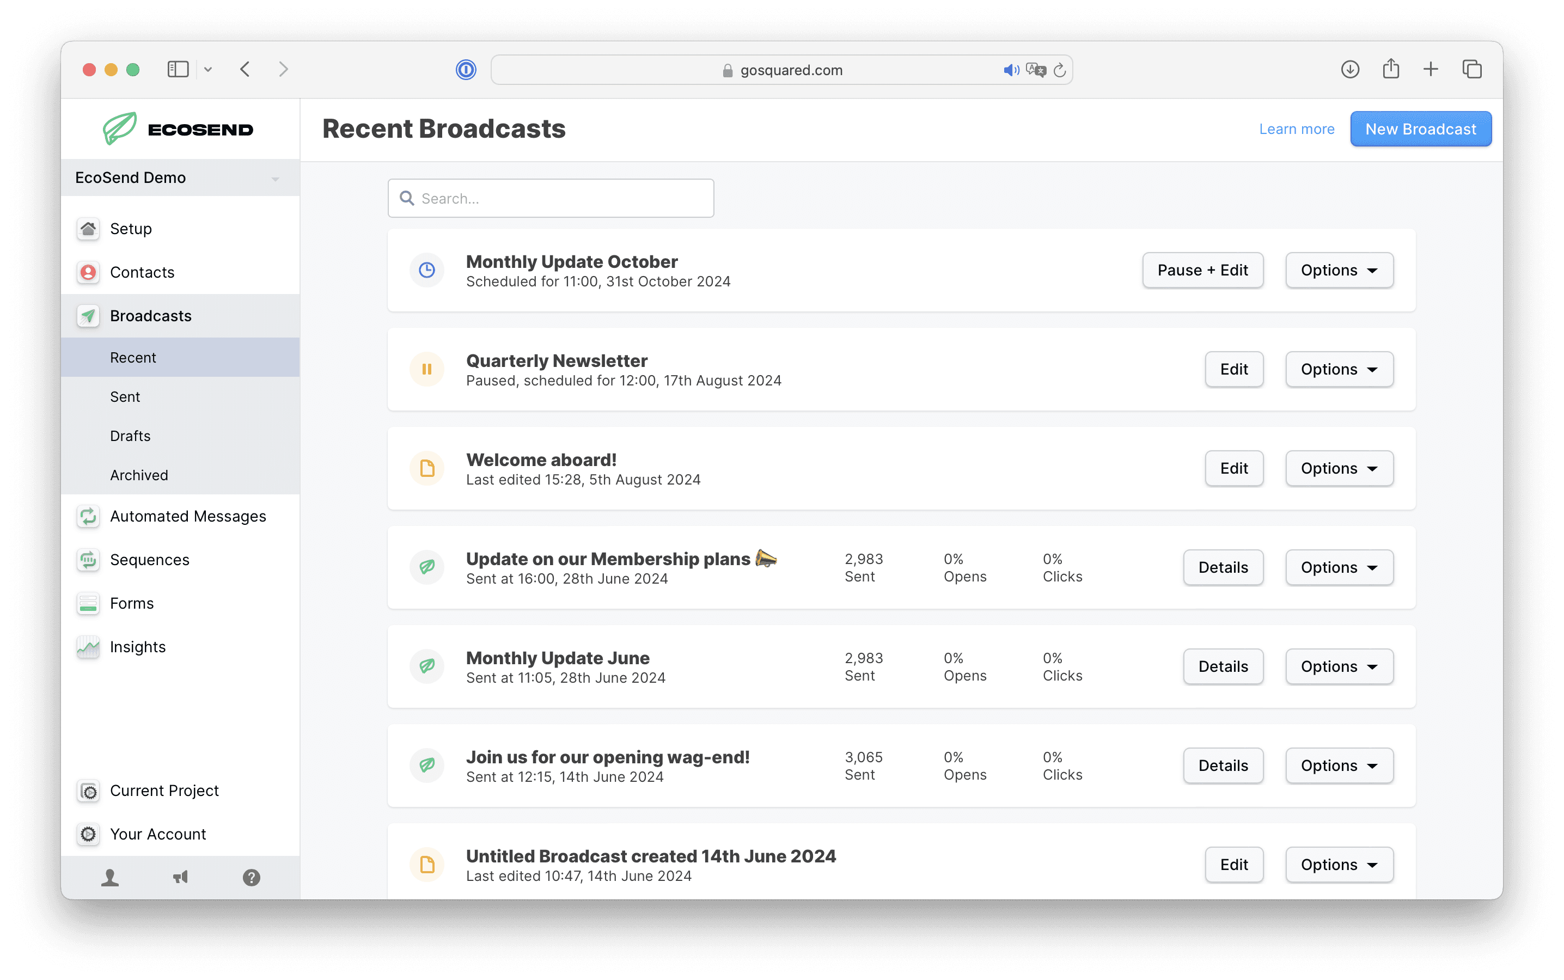Toggle the Safari sidebar panel
Viewport: 1564px width, 980px height.
click(x=178, y=69)
